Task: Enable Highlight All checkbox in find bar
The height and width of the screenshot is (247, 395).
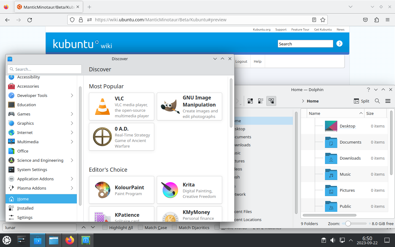Action: (105, 228)
